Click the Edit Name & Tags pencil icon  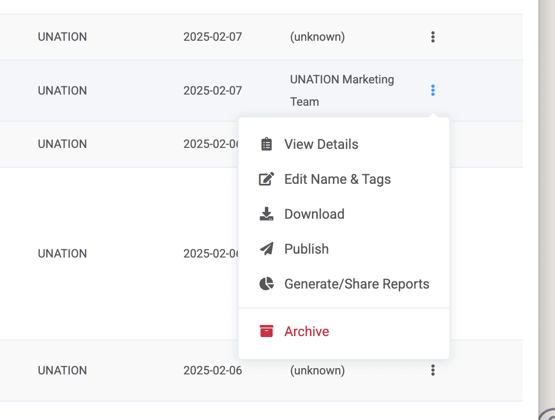(x=266, y=179)
